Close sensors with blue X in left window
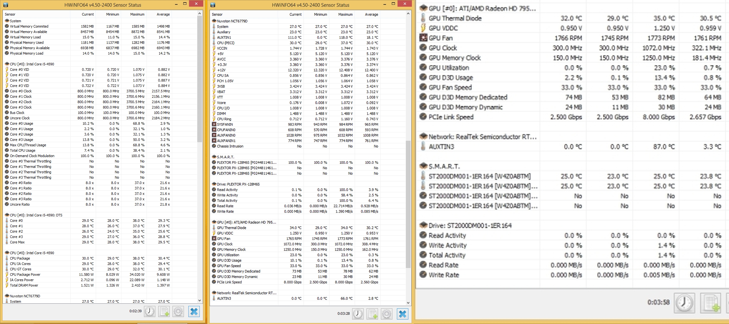The image size is (729, 324). click(x=194, y=312)
